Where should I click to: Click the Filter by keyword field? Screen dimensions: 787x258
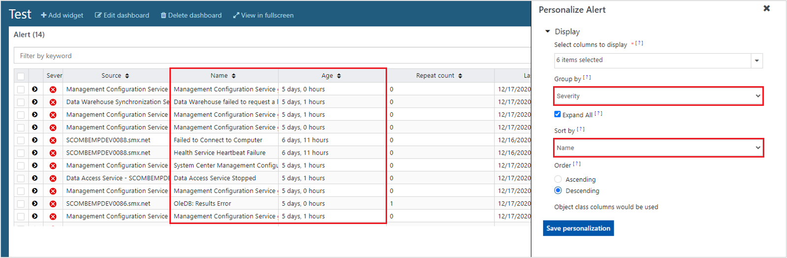tap(272, 56)
